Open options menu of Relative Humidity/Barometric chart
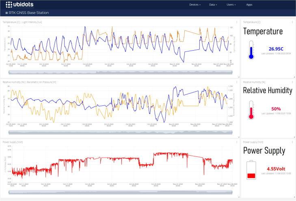 [236, 82]
